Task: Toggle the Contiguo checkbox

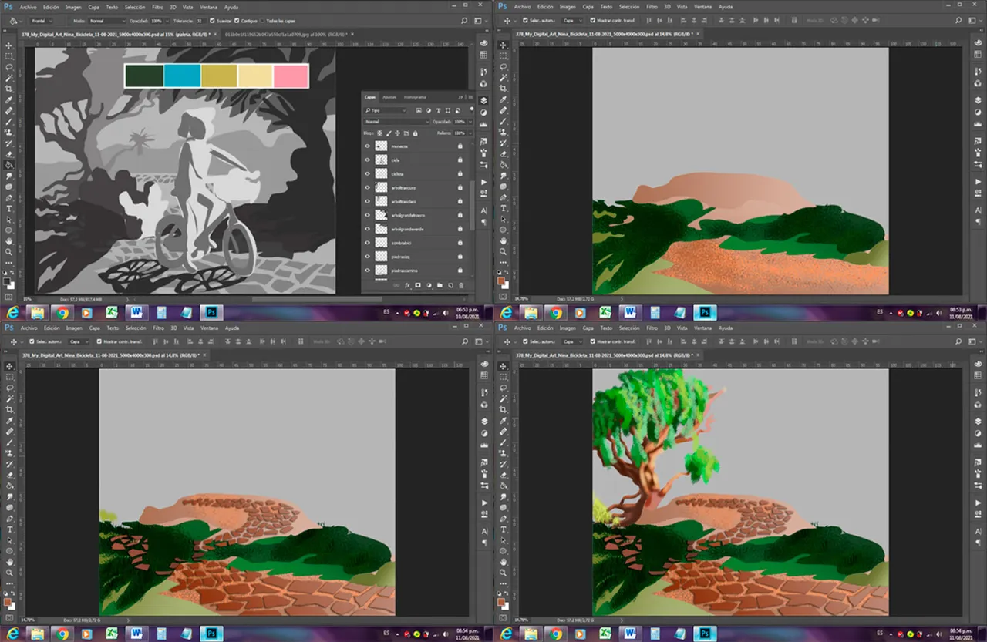Action: click(235, 21)
